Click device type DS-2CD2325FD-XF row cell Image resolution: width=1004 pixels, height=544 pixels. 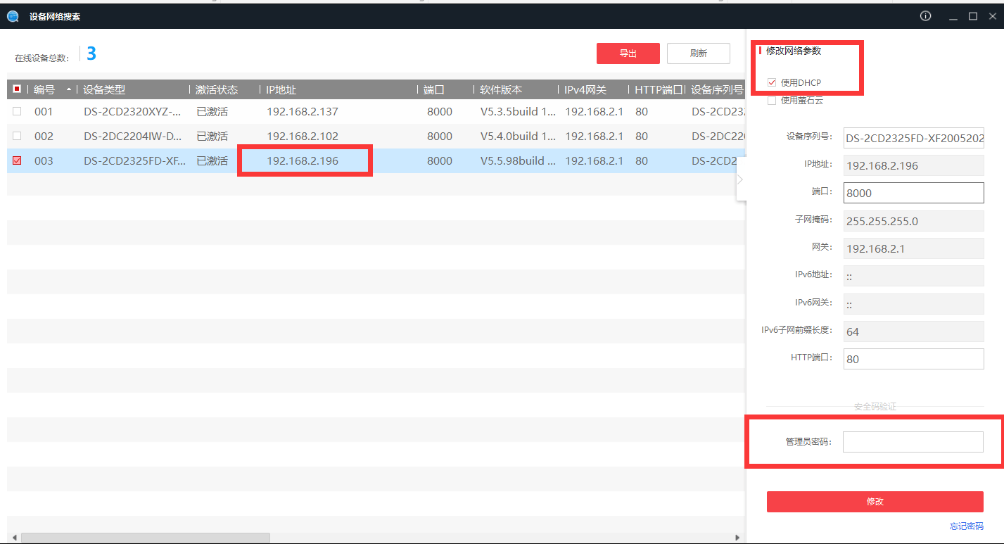[135, 160]
